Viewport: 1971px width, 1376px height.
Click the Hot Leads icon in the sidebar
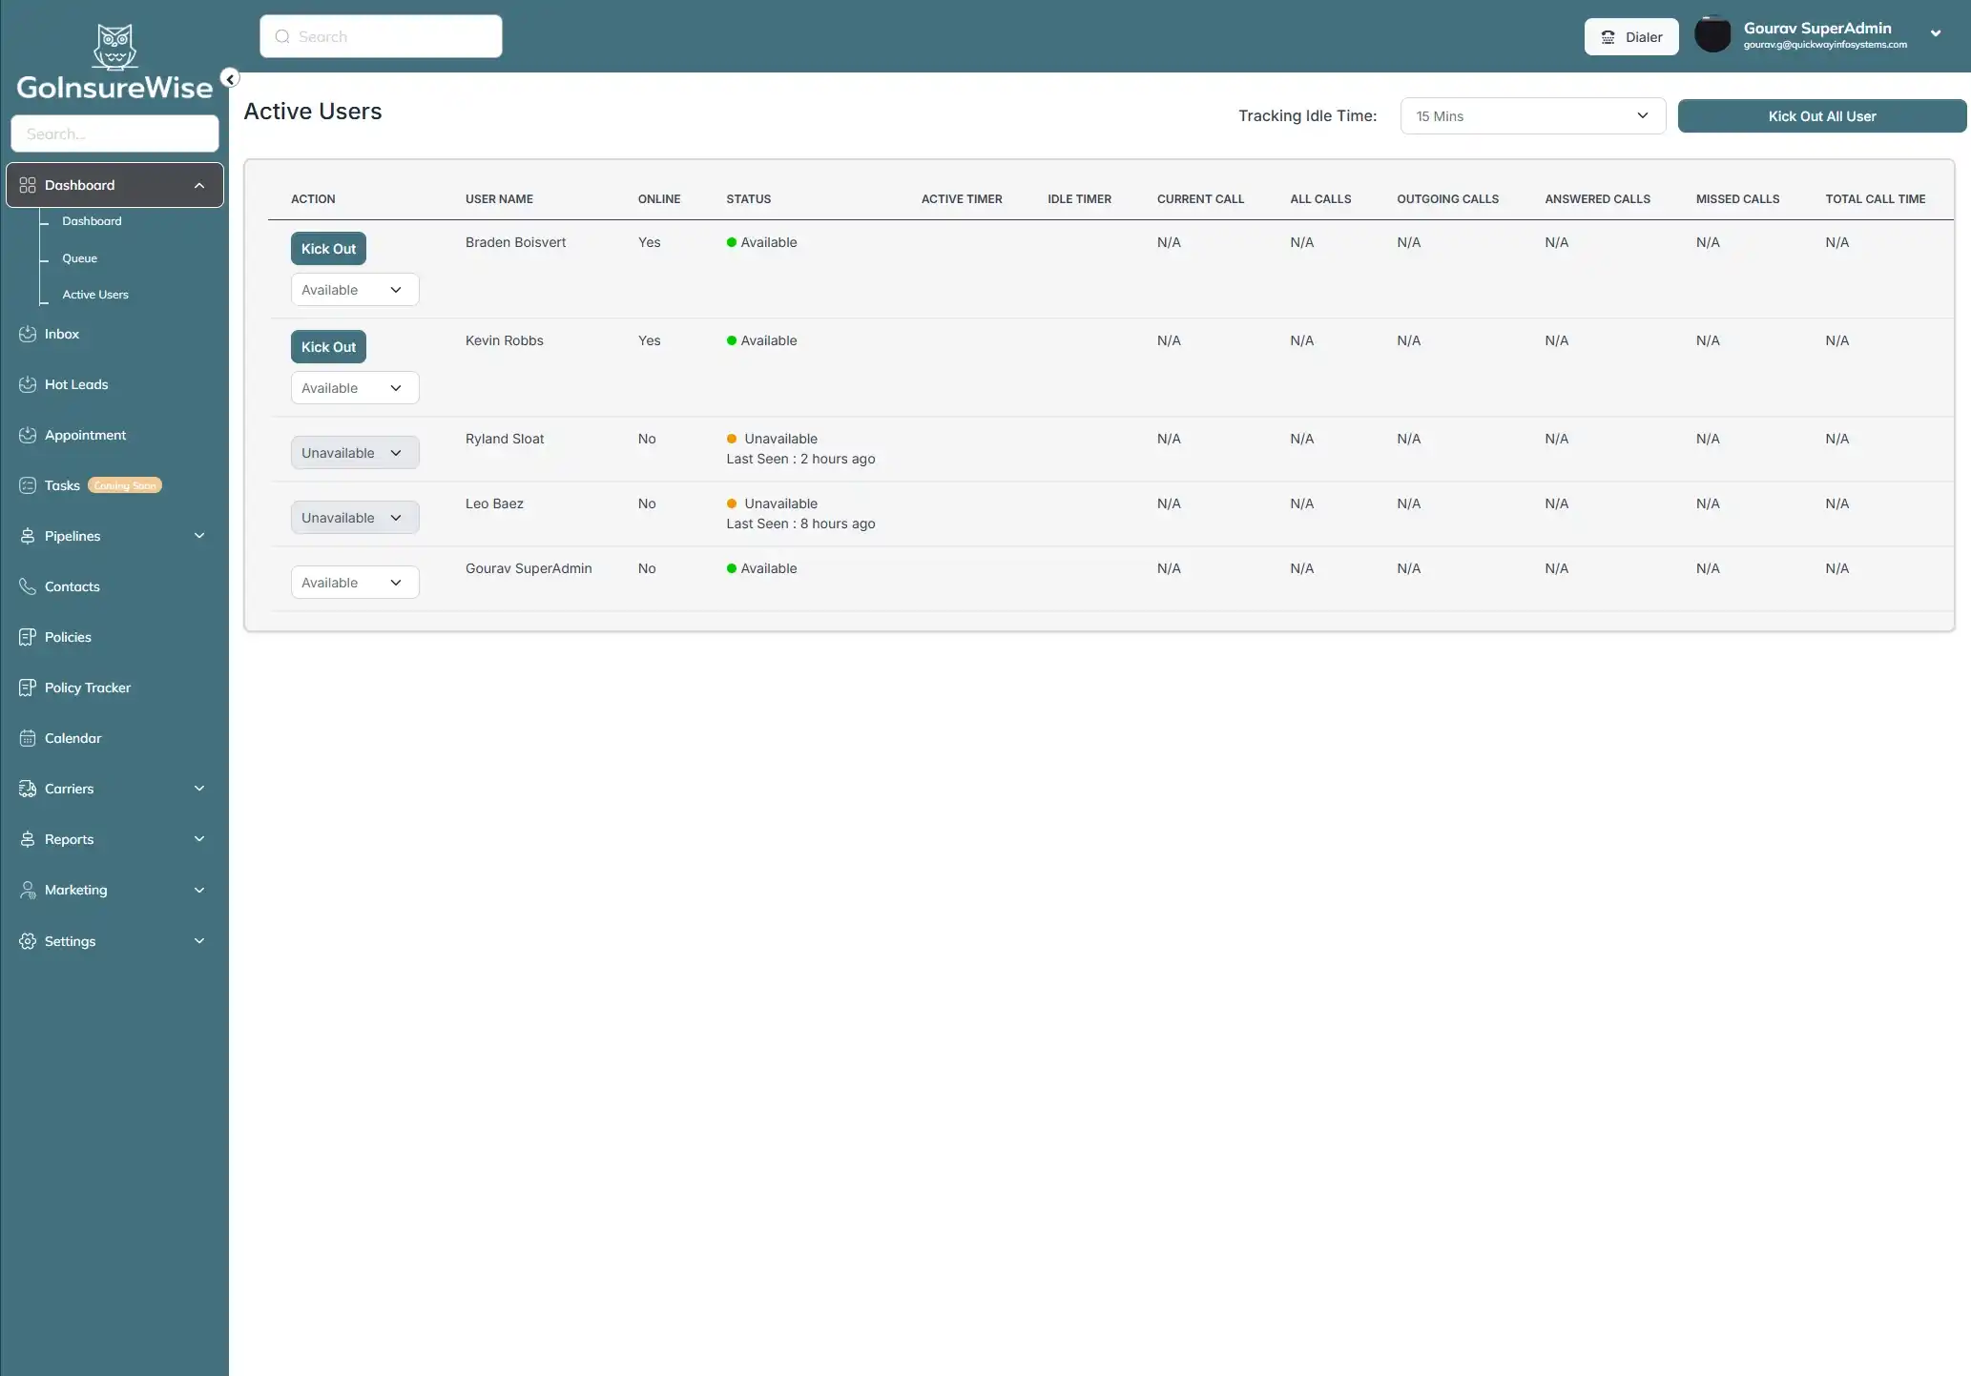click(x=28, y=384)
